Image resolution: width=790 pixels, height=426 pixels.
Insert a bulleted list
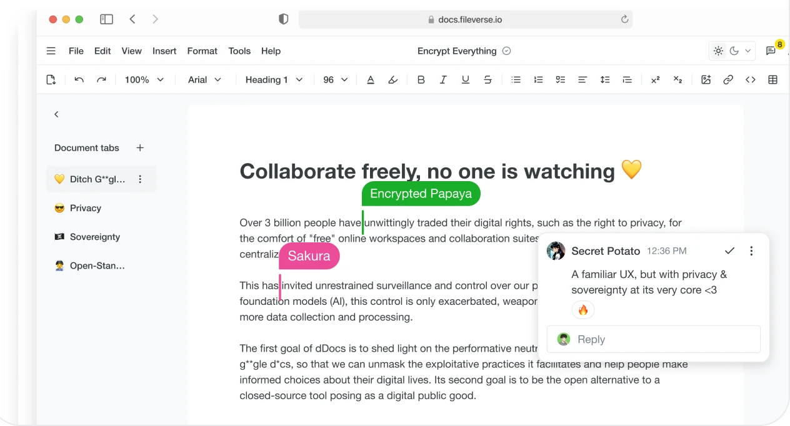click(516, 80)
